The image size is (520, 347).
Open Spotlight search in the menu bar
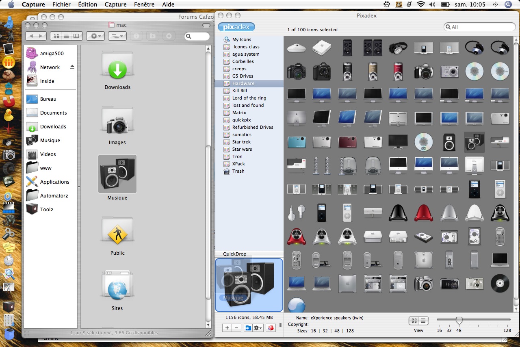508,4
